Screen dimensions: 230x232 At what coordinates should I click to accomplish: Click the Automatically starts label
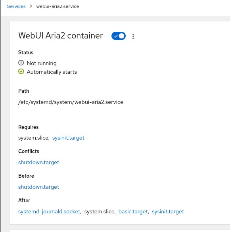click(52, 72)
